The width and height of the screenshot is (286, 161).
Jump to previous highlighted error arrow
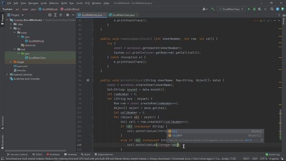click(274, 21)
